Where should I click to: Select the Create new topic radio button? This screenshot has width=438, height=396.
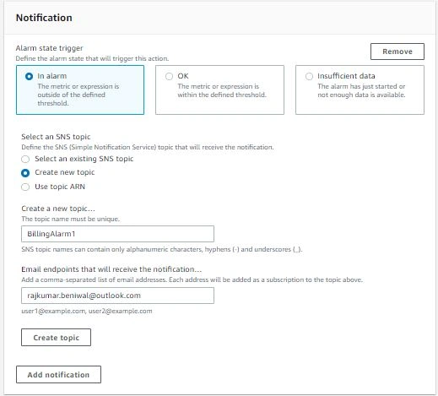click(x=25, y=173)
